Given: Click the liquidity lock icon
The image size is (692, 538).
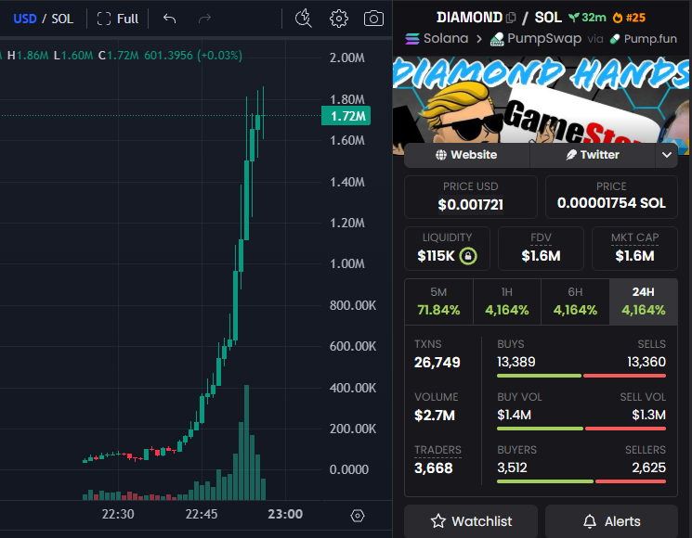Looking at the screenshot, I should 468,256.
